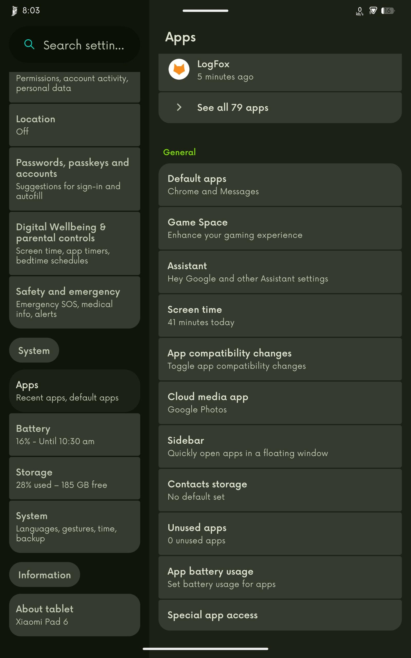Open Sidebar floating window settings
This screenshot has width=411, height=658.
coord(280,446)
